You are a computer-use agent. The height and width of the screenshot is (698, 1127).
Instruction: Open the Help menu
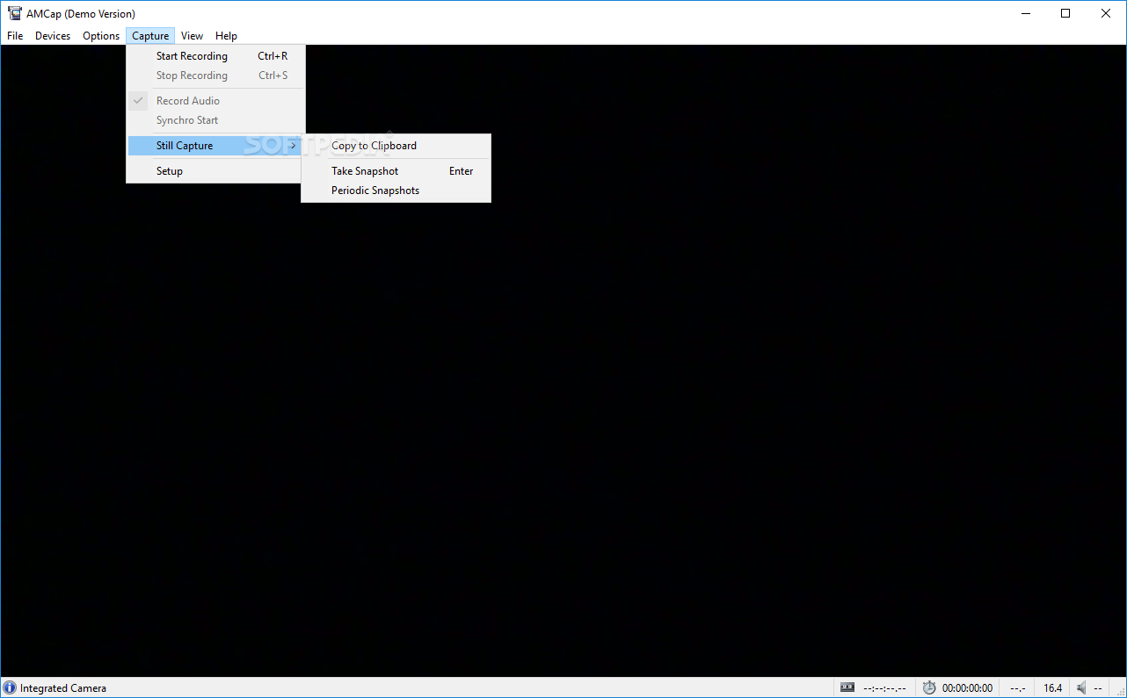tap(226, 35)
